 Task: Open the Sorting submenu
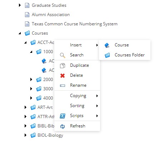(77, 106)
